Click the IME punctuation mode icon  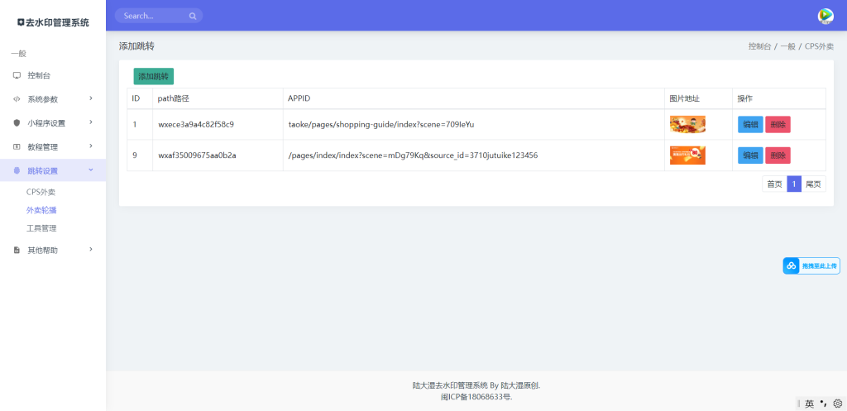[823, 403]
